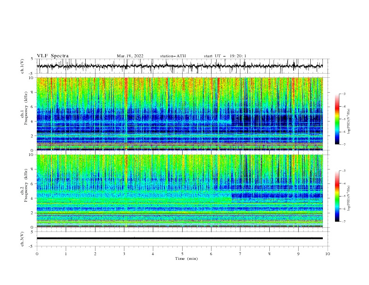Click the time axis tick label "8"

click(x=269, y=254)
